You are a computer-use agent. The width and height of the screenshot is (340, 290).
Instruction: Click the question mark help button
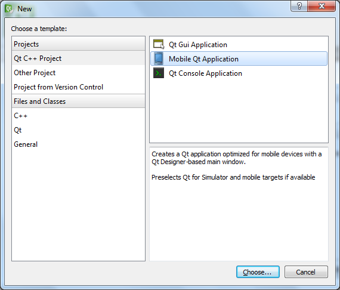pos(299,6)
